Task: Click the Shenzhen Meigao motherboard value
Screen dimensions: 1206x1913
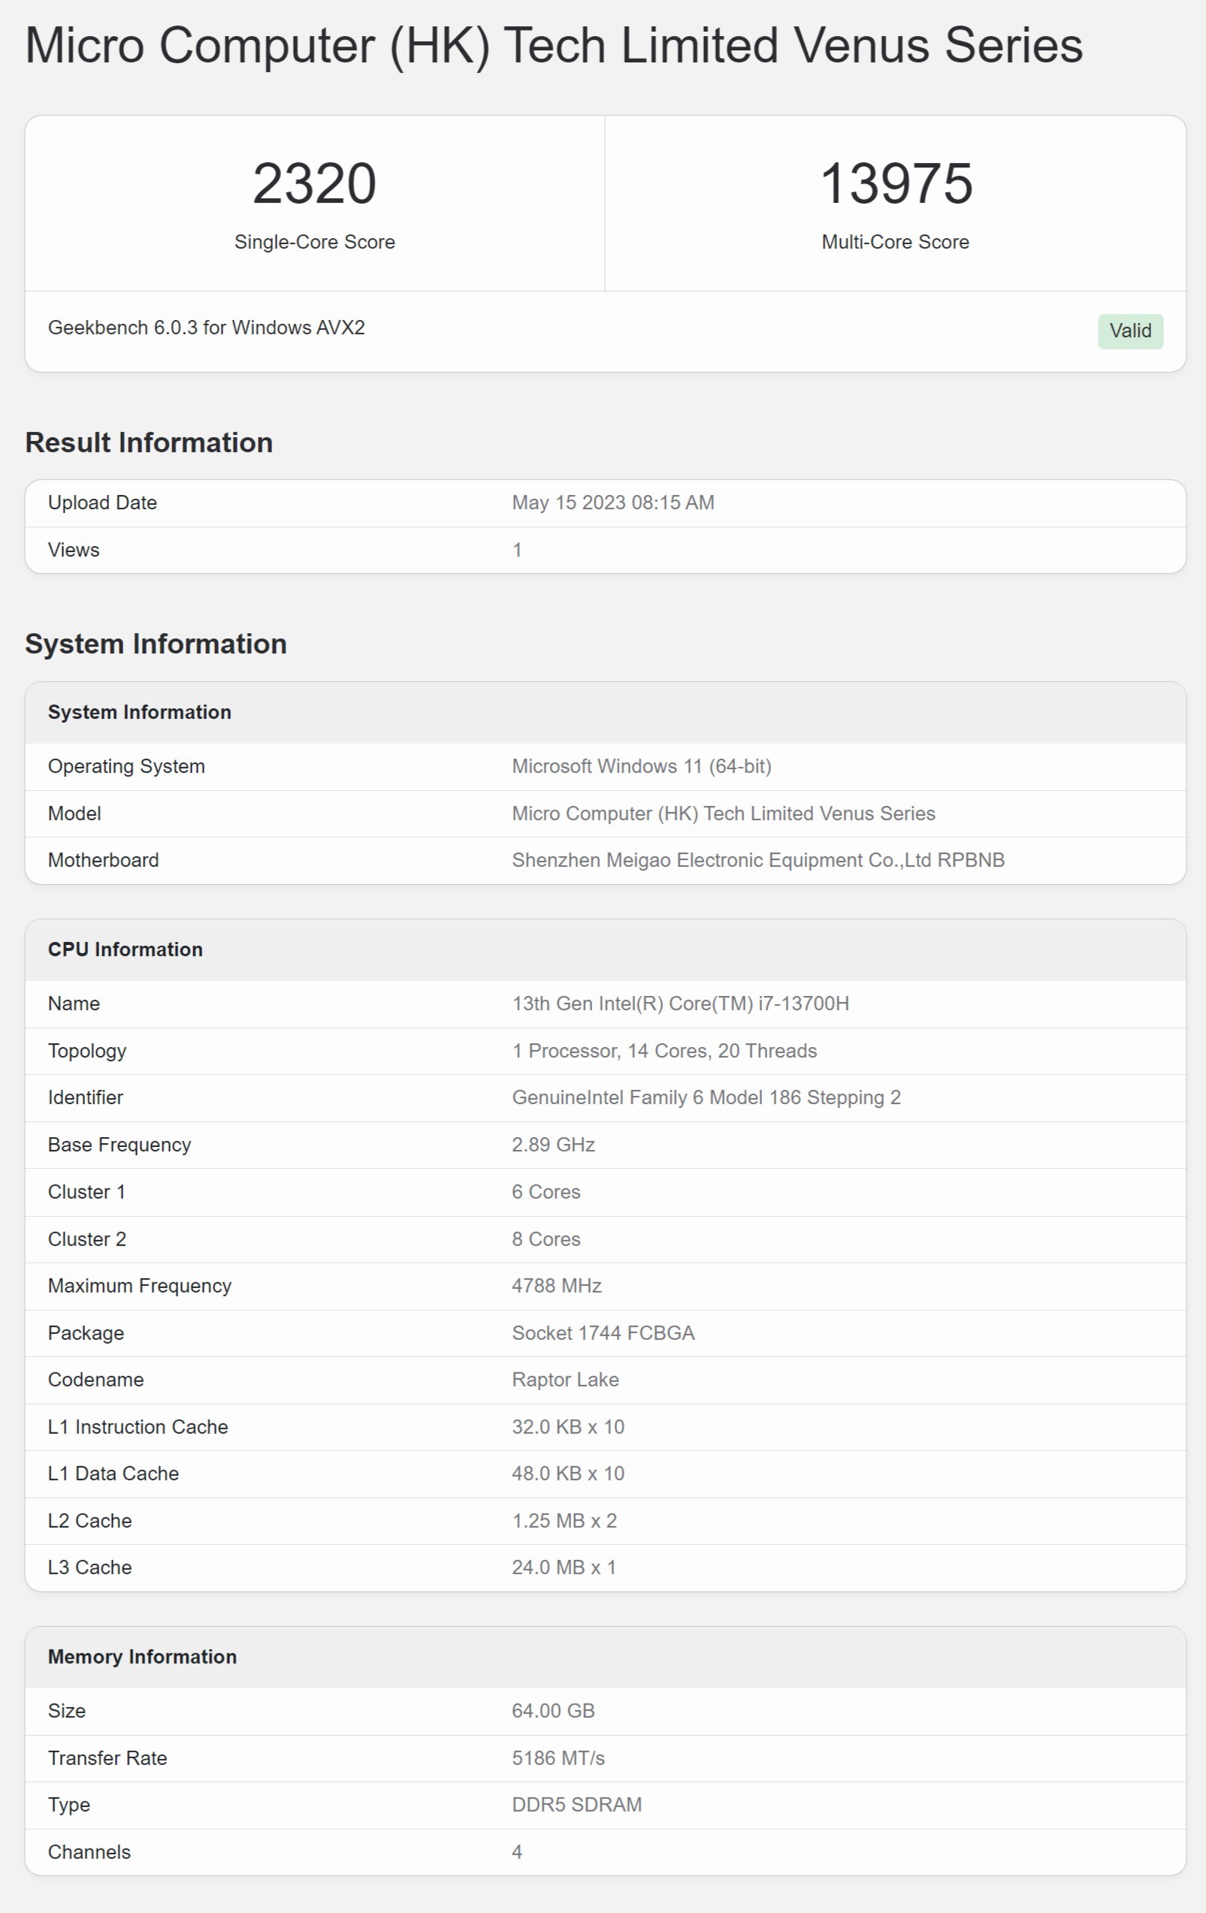Action: [757, 861]
